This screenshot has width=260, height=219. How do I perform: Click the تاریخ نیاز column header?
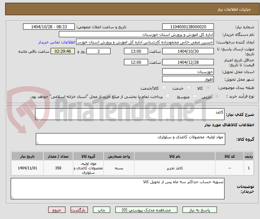(27, 156)
